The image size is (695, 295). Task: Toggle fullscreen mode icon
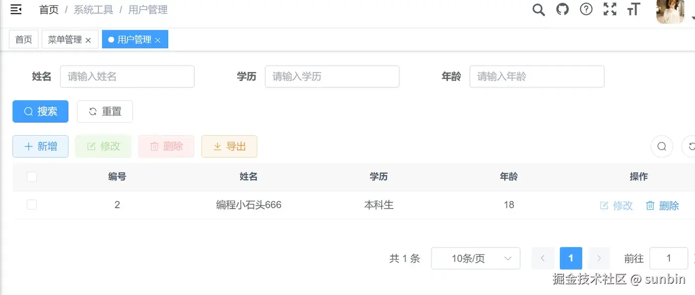pyautogui.click(x=610, y=9)
